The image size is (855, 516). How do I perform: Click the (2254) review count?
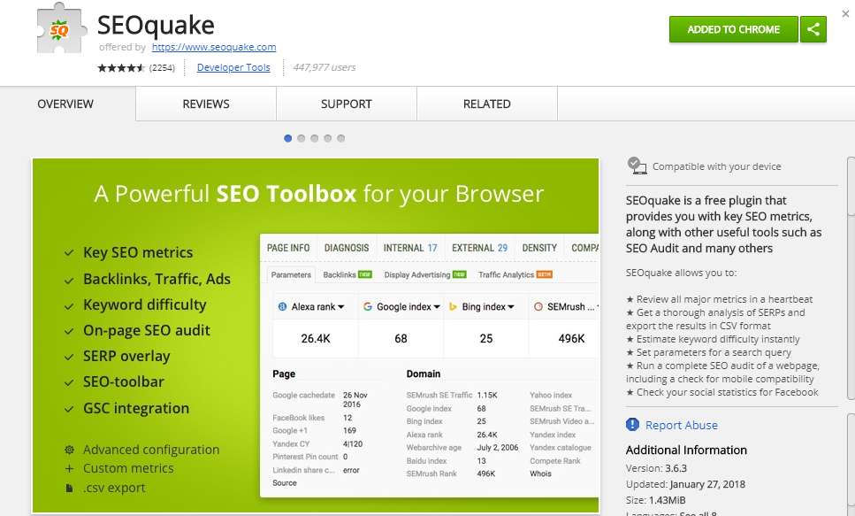coord(162,67)
